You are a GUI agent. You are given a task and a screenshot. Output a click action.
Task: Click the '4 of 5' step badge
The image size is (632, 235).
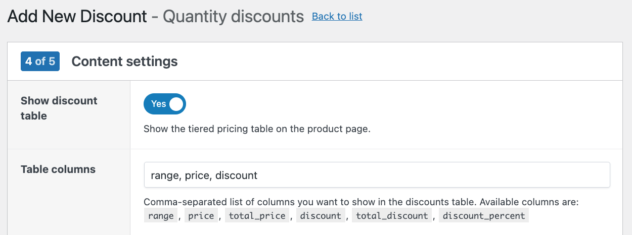tap(40, 62)
